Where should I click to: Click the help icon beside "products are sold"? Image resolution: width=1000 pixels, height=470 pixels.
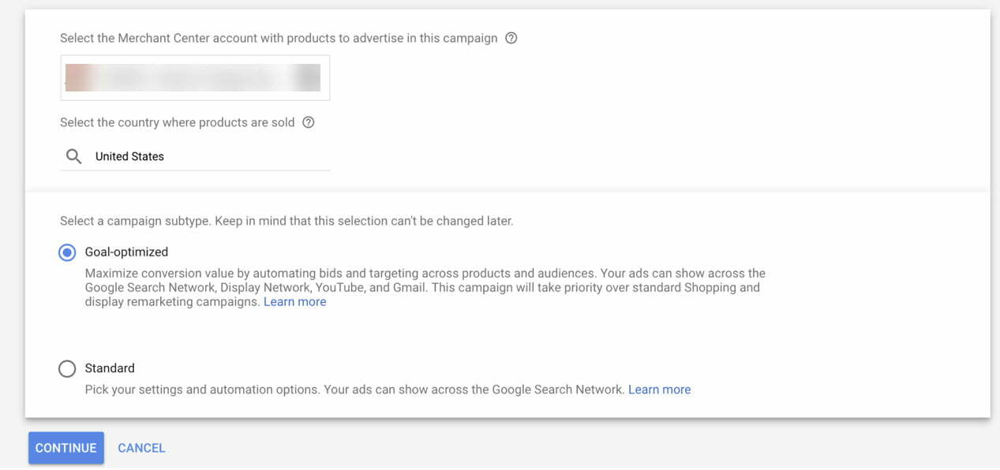309,122
